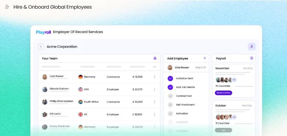
Task: Click the Add Employee heading
Action: pos(178,59)
